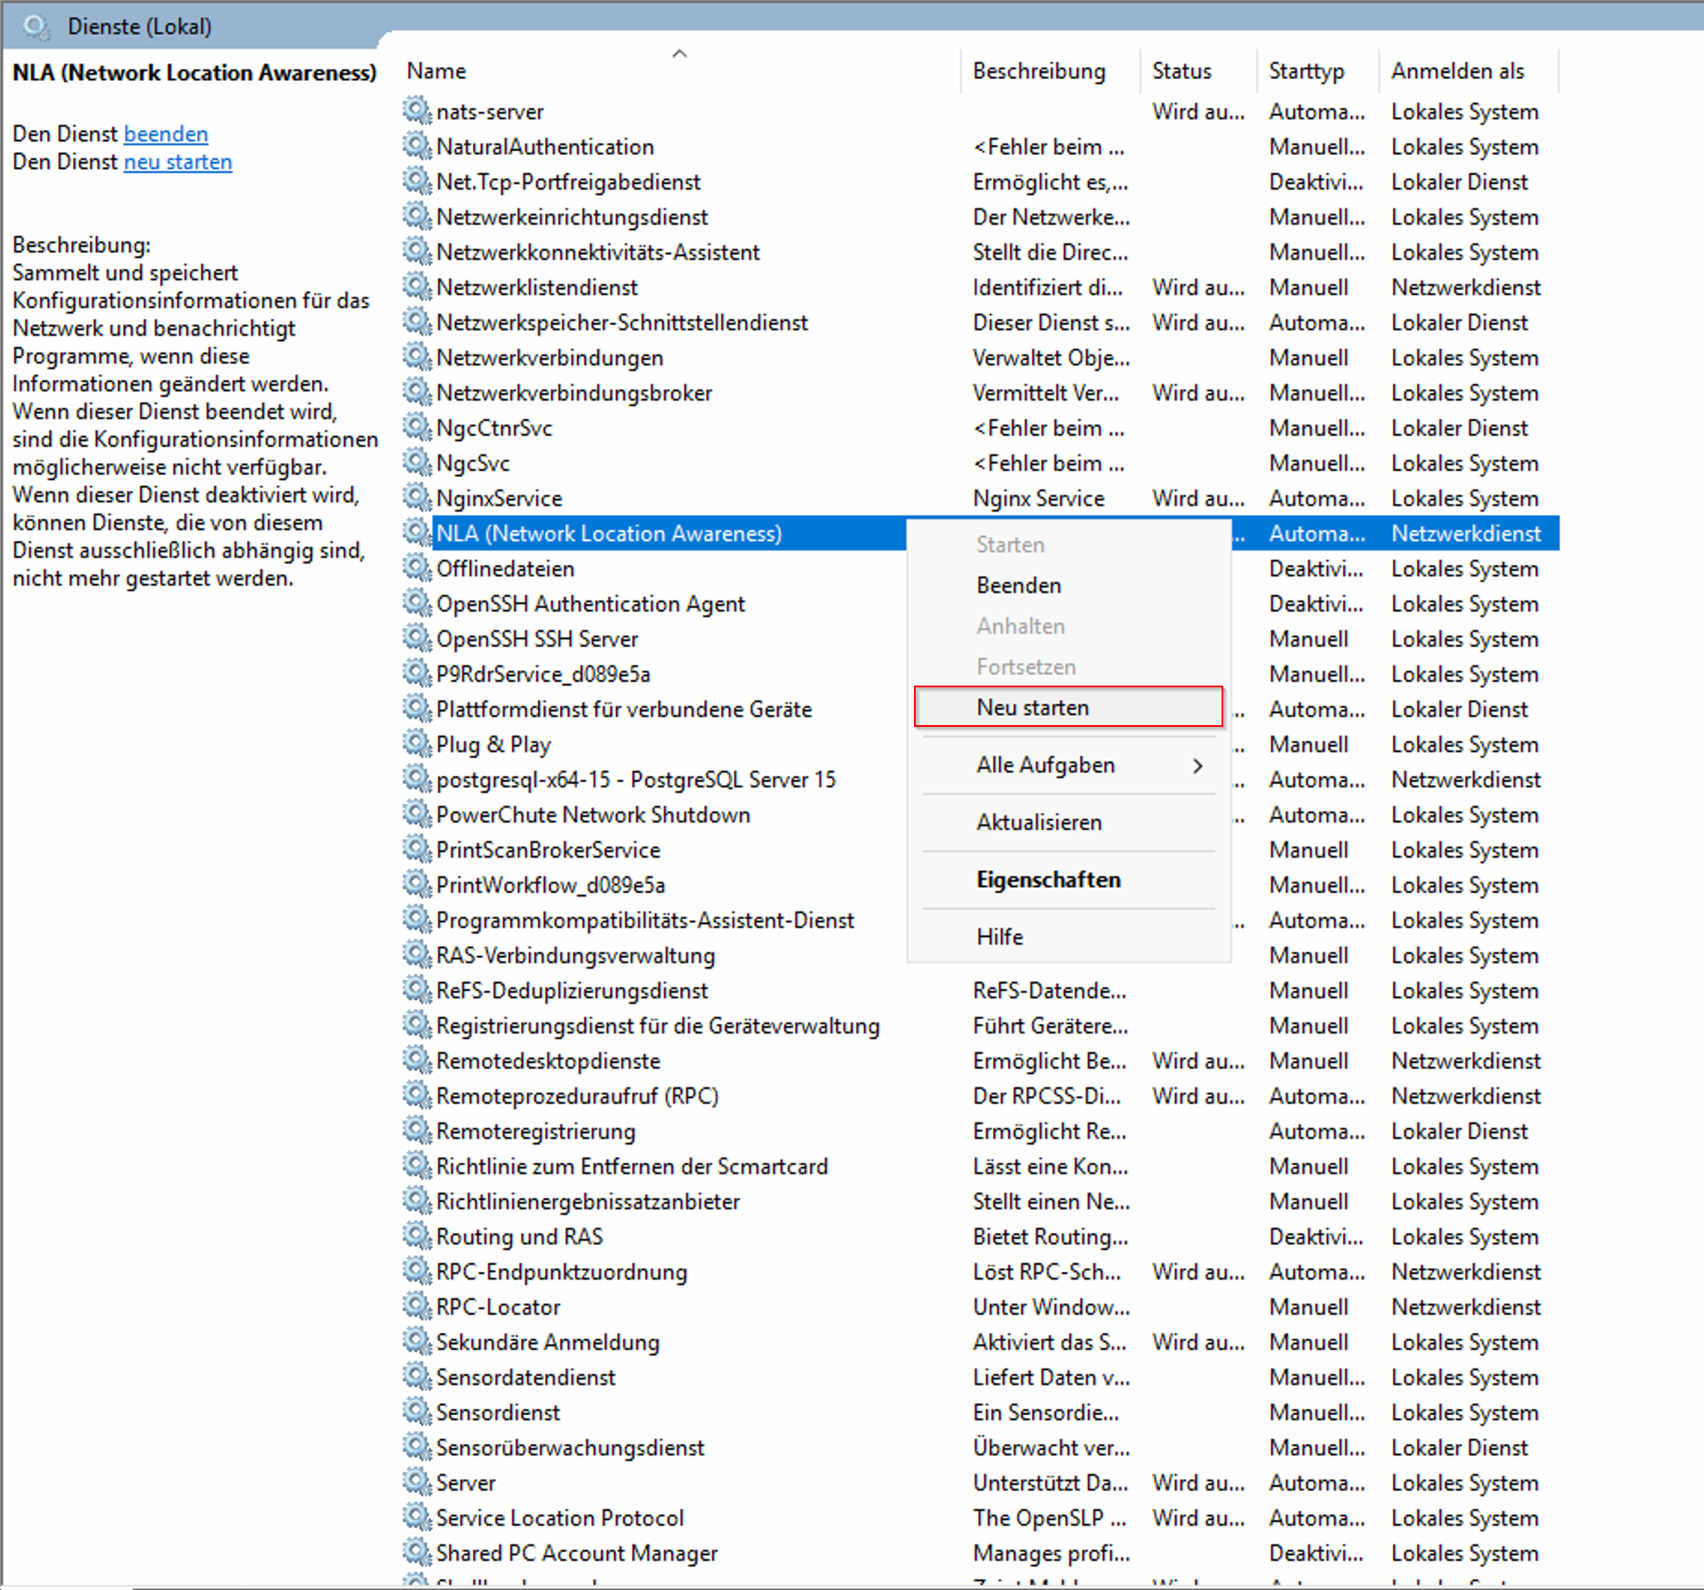Screen dimensions: 1704x1590
Task: Sort by the Starttyp column header
Action: 1306,71
